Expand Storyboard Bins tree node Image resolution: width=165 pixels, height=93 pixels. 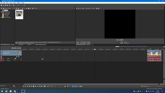click(x=1, y=17)
